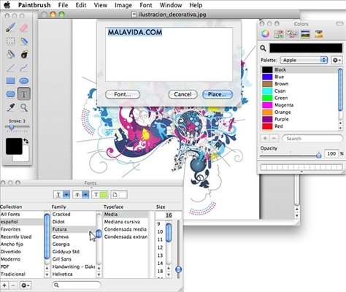The height and width of the screenshot is (292, 346).
Task: Select the Curve tool
Action: [24, 68]
